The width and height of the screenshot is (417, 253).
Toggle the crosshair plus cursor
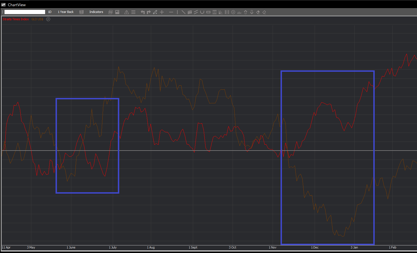(162, 12)
